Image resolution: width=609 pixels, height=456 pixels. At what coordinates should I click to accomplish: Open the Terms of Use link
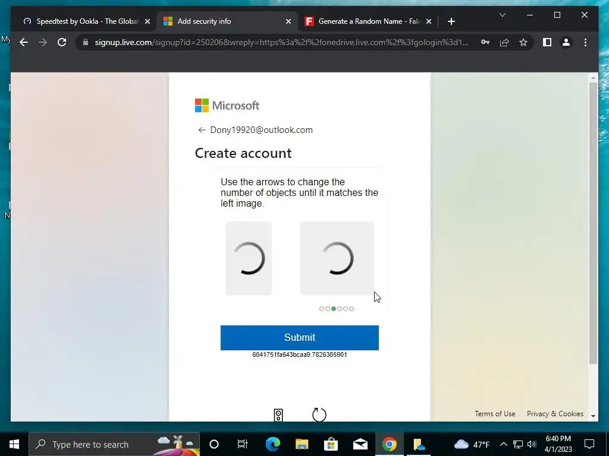tap(495, 414)
